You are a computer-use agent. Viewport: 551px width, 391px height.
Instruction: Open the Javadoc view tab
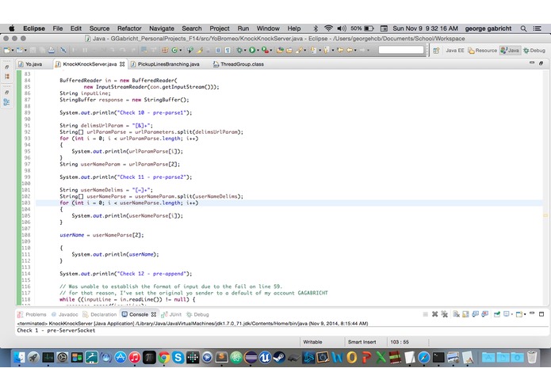65,314
